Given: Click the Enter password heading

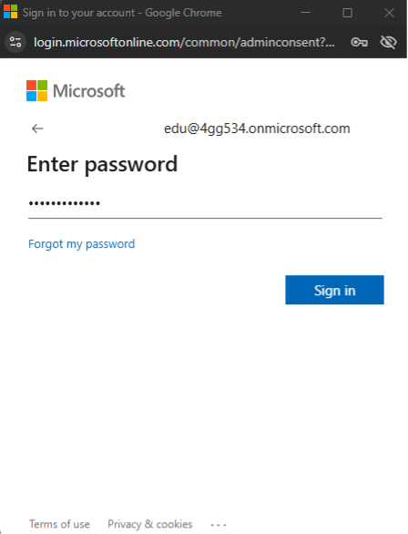Looking at the screenshot, I should click(x=102, y=165).
